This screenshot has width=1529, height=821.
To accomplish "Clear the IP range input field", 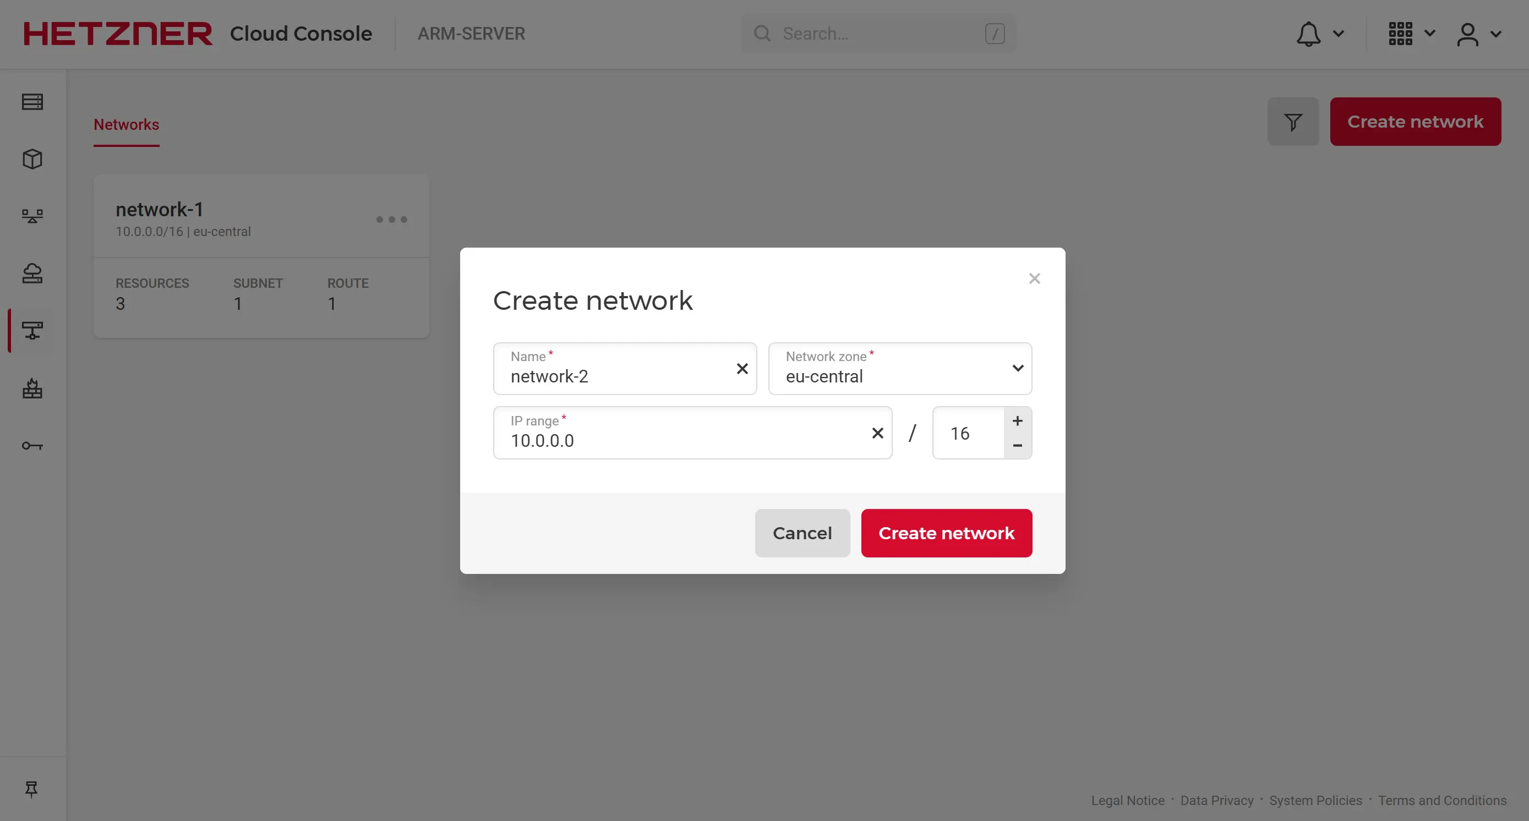I will 876,433.
